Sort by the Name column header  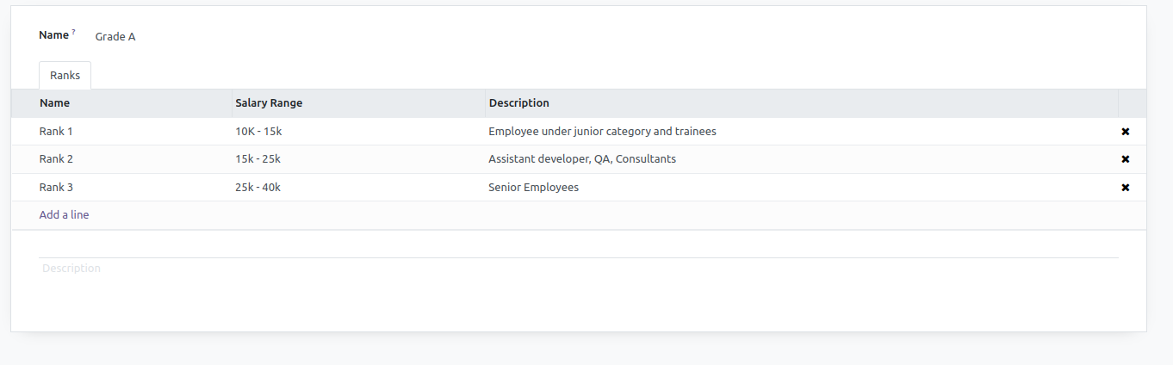[x=54, y=103]
